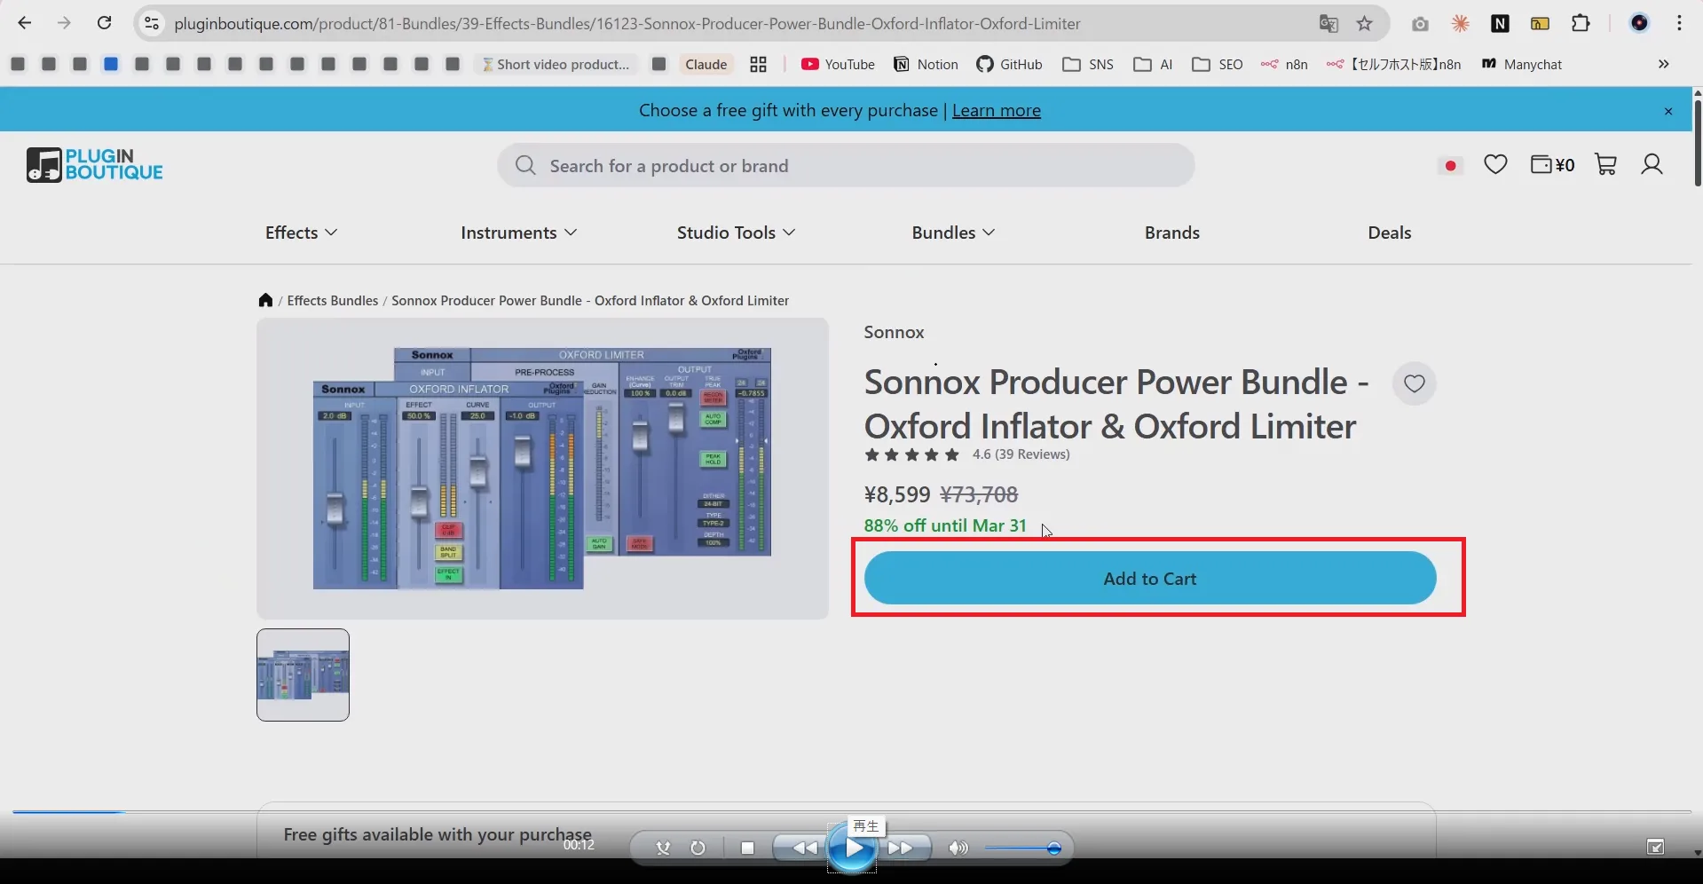The height and width of the screenshot is (884, 1703).
Task: Toggle the product favorite heart
Action: tap(1414, 383)
